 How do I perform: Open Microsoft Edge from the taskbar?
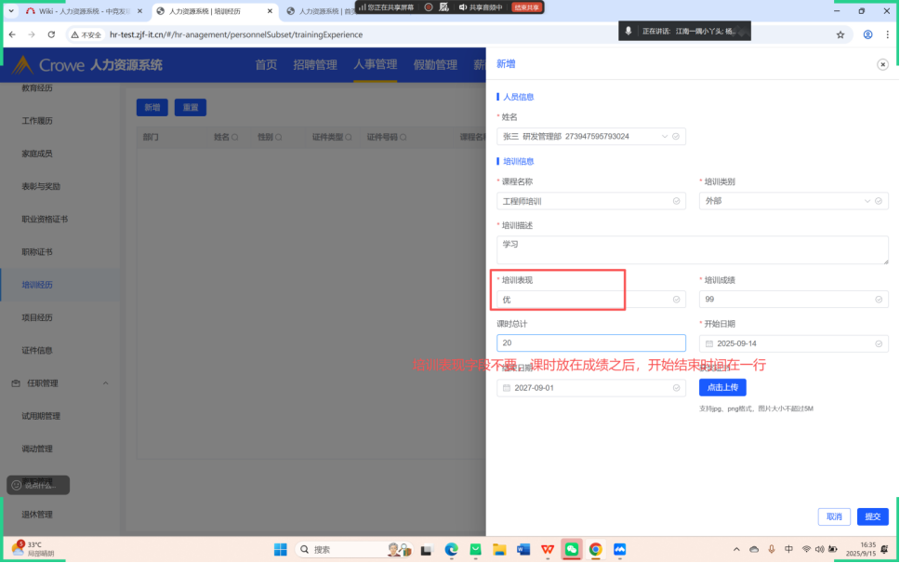451,550
